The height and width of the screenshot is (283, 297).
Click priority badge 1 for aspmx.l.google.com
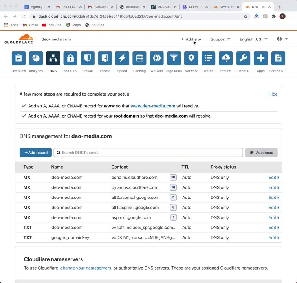coord(173,217)
